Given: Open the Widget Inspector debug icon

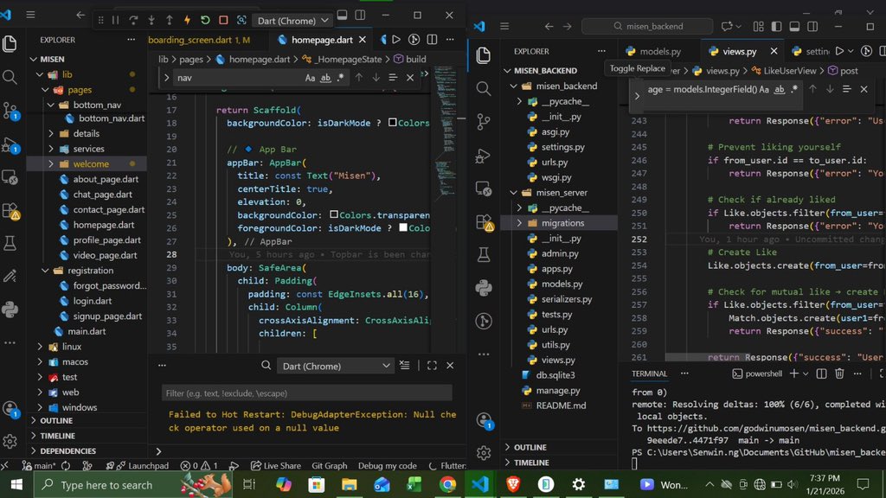Looking at the screenshot, I should point(241,21).
